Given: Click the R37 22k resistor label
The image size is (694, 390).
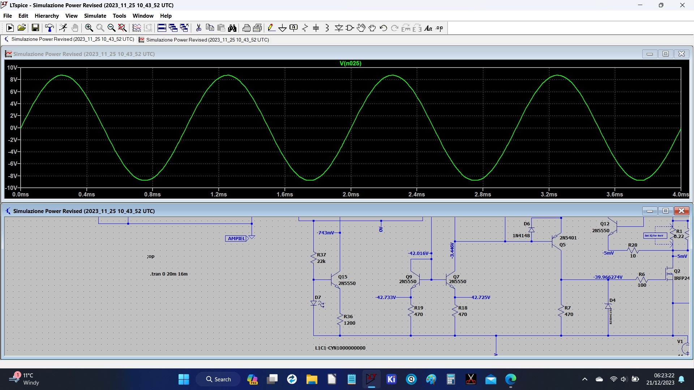Looking at the screenshot, I should pyautogui.click(x=321, y=258).
